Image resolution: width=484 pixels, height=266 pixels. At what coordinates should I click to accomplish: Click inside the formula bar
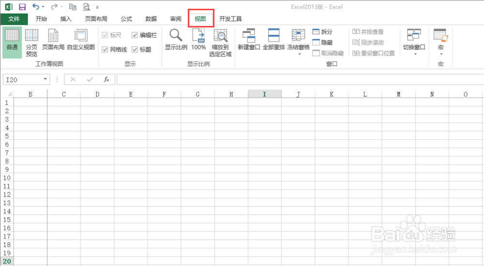[300, 80]
